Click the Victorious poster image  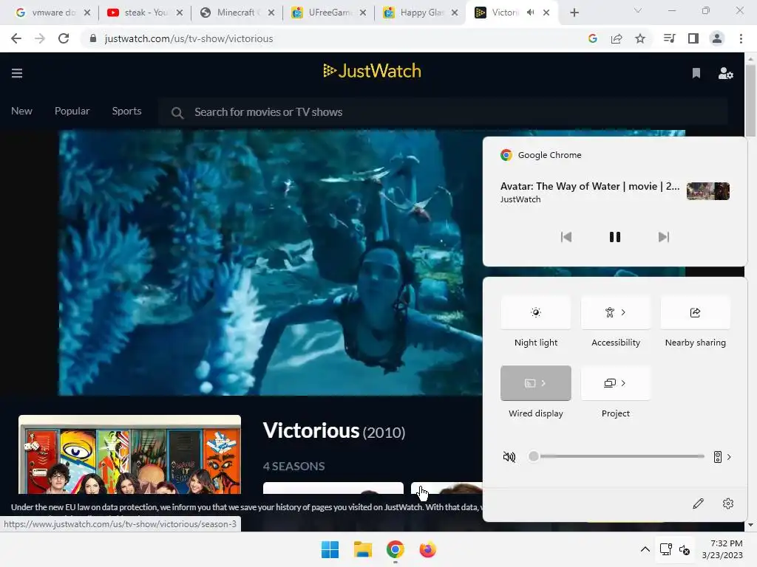[129, 455]
